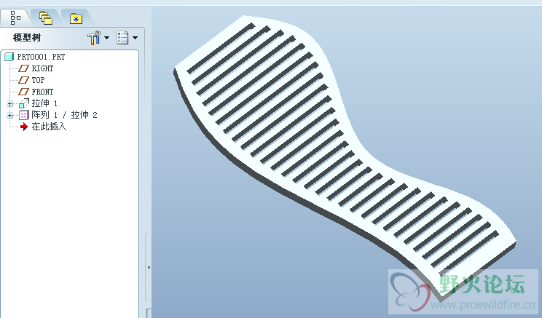Click the model tree settings tools icon
This screenshot has width=542, height=318.
pos(94,38)
